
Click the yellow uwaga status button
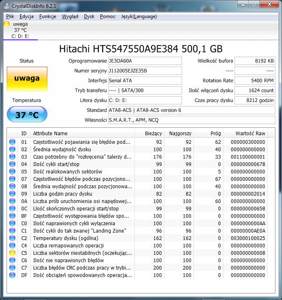click(x=27, y=78)
